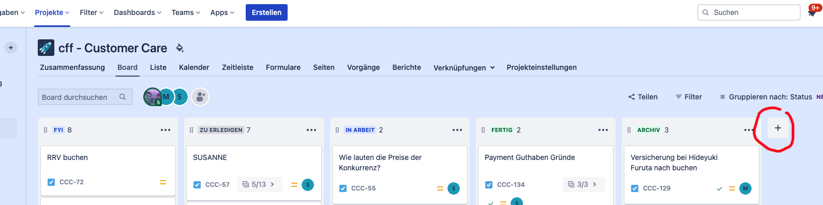Open the Dashboards dropdown menu

click(138, 12)
